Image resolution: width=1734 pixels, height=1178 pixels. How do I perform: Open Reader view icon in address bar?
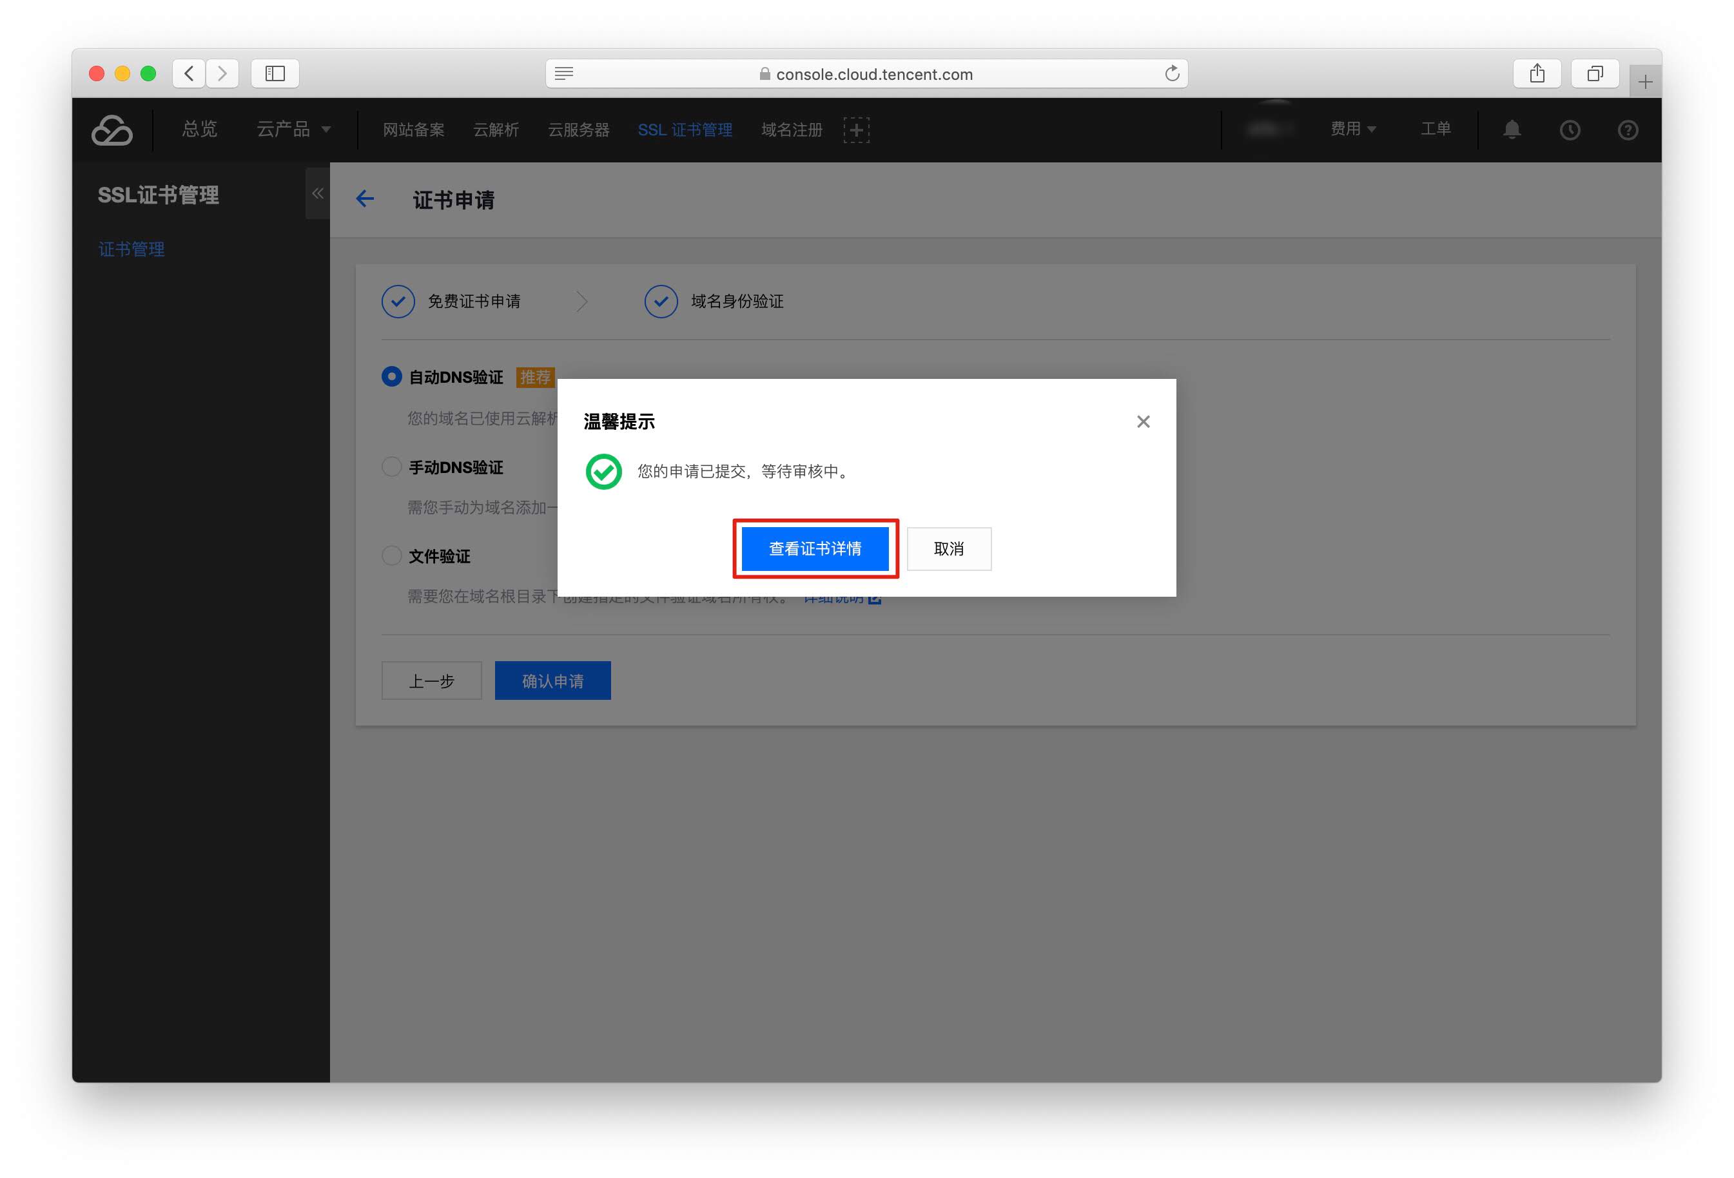564,73
